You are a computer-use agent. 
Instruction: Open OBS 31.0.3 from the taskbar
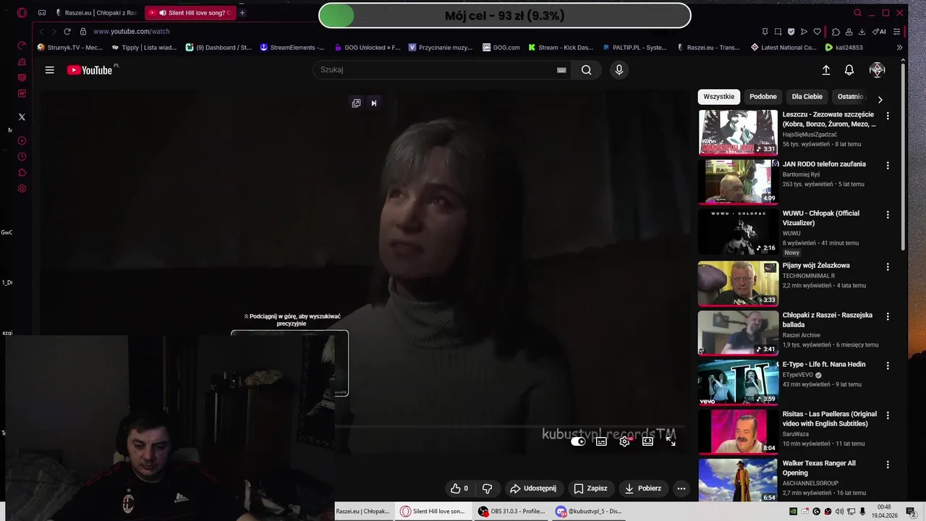coord(511,511)
